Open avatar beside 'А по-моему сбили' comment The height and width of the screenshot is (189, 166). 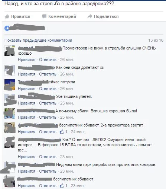(x=10, y=113)
